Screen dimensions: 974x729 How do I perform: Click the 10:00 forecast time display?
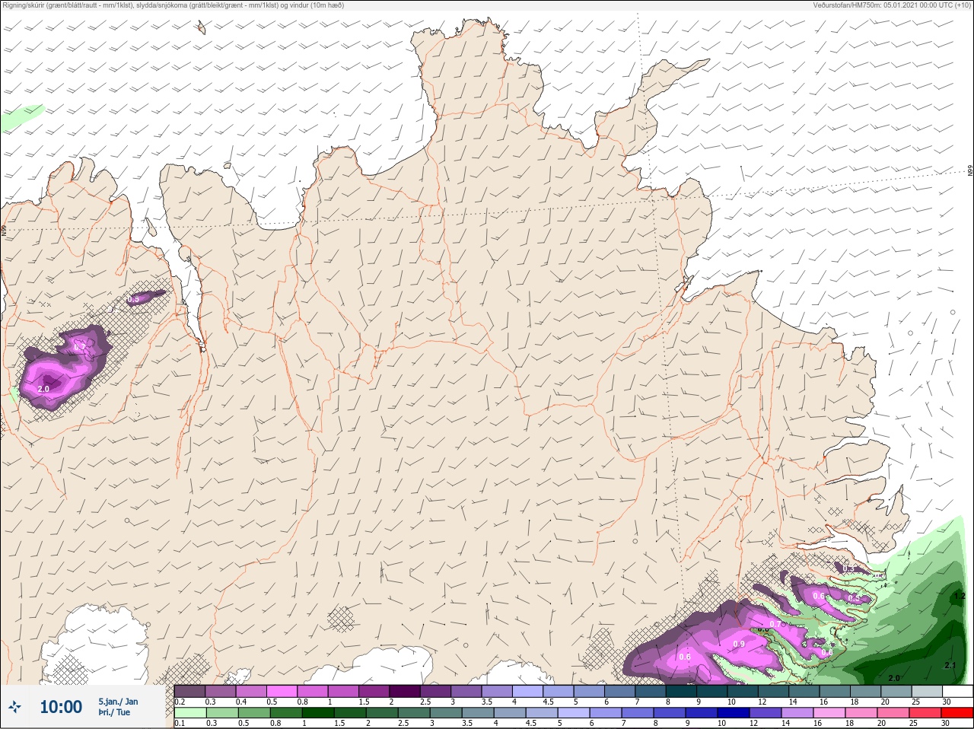click(61, 707)
